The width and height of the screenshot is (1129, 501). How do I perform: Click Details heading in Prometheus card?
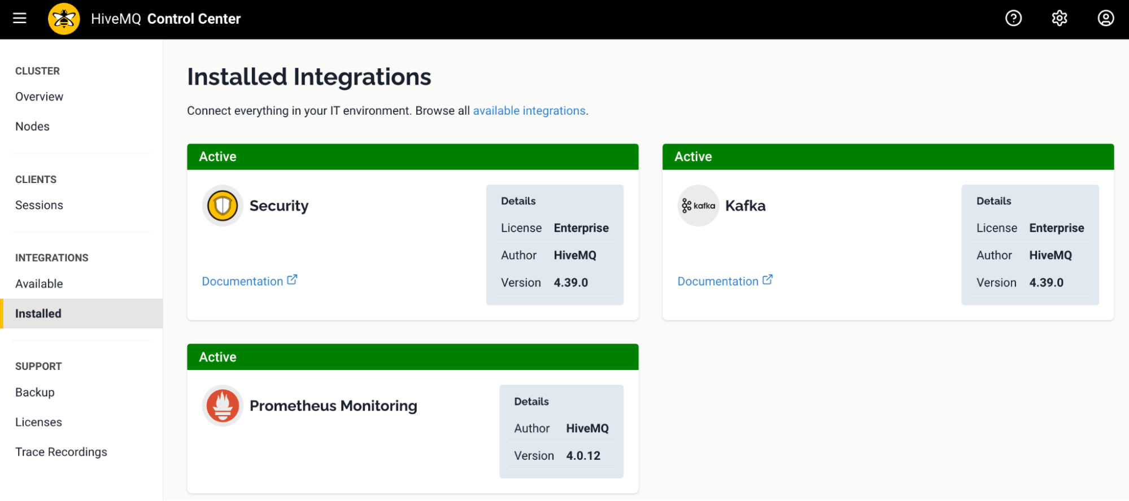(x=531, y=402)
